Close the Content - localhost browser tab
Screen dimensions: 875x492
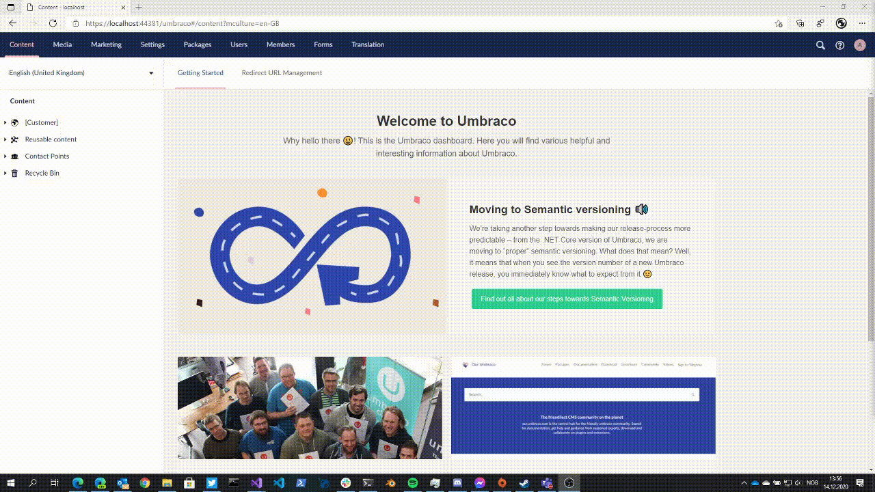[x=124, y=7]
